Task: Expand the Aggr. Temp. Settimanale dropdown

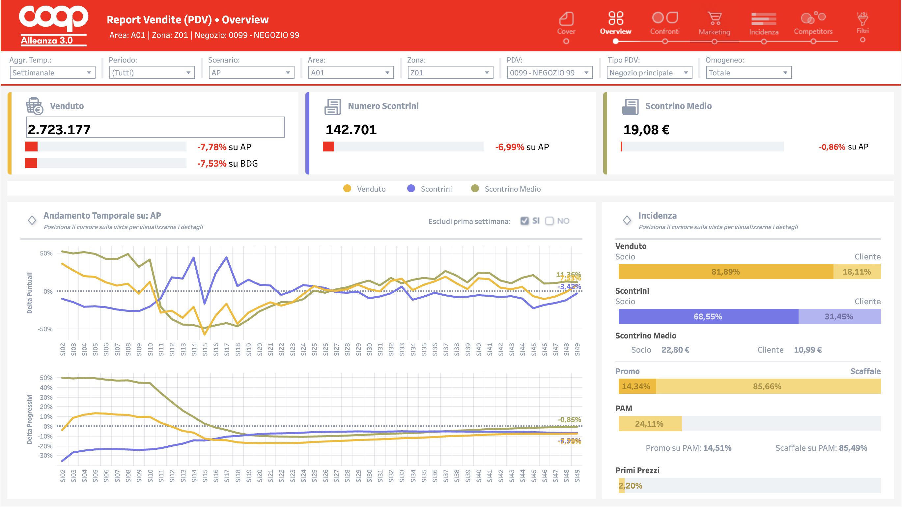Action: 52,73
